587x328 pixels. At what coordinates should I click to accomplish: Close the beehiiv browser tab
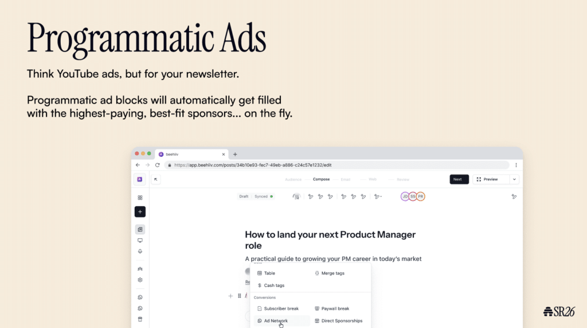point(224,154)
